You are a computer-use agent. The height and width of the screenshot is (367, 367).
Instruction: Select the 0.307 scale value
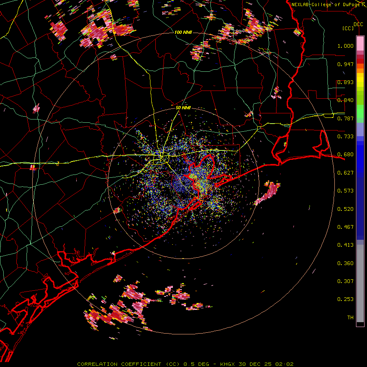click(x=345, y=281)
